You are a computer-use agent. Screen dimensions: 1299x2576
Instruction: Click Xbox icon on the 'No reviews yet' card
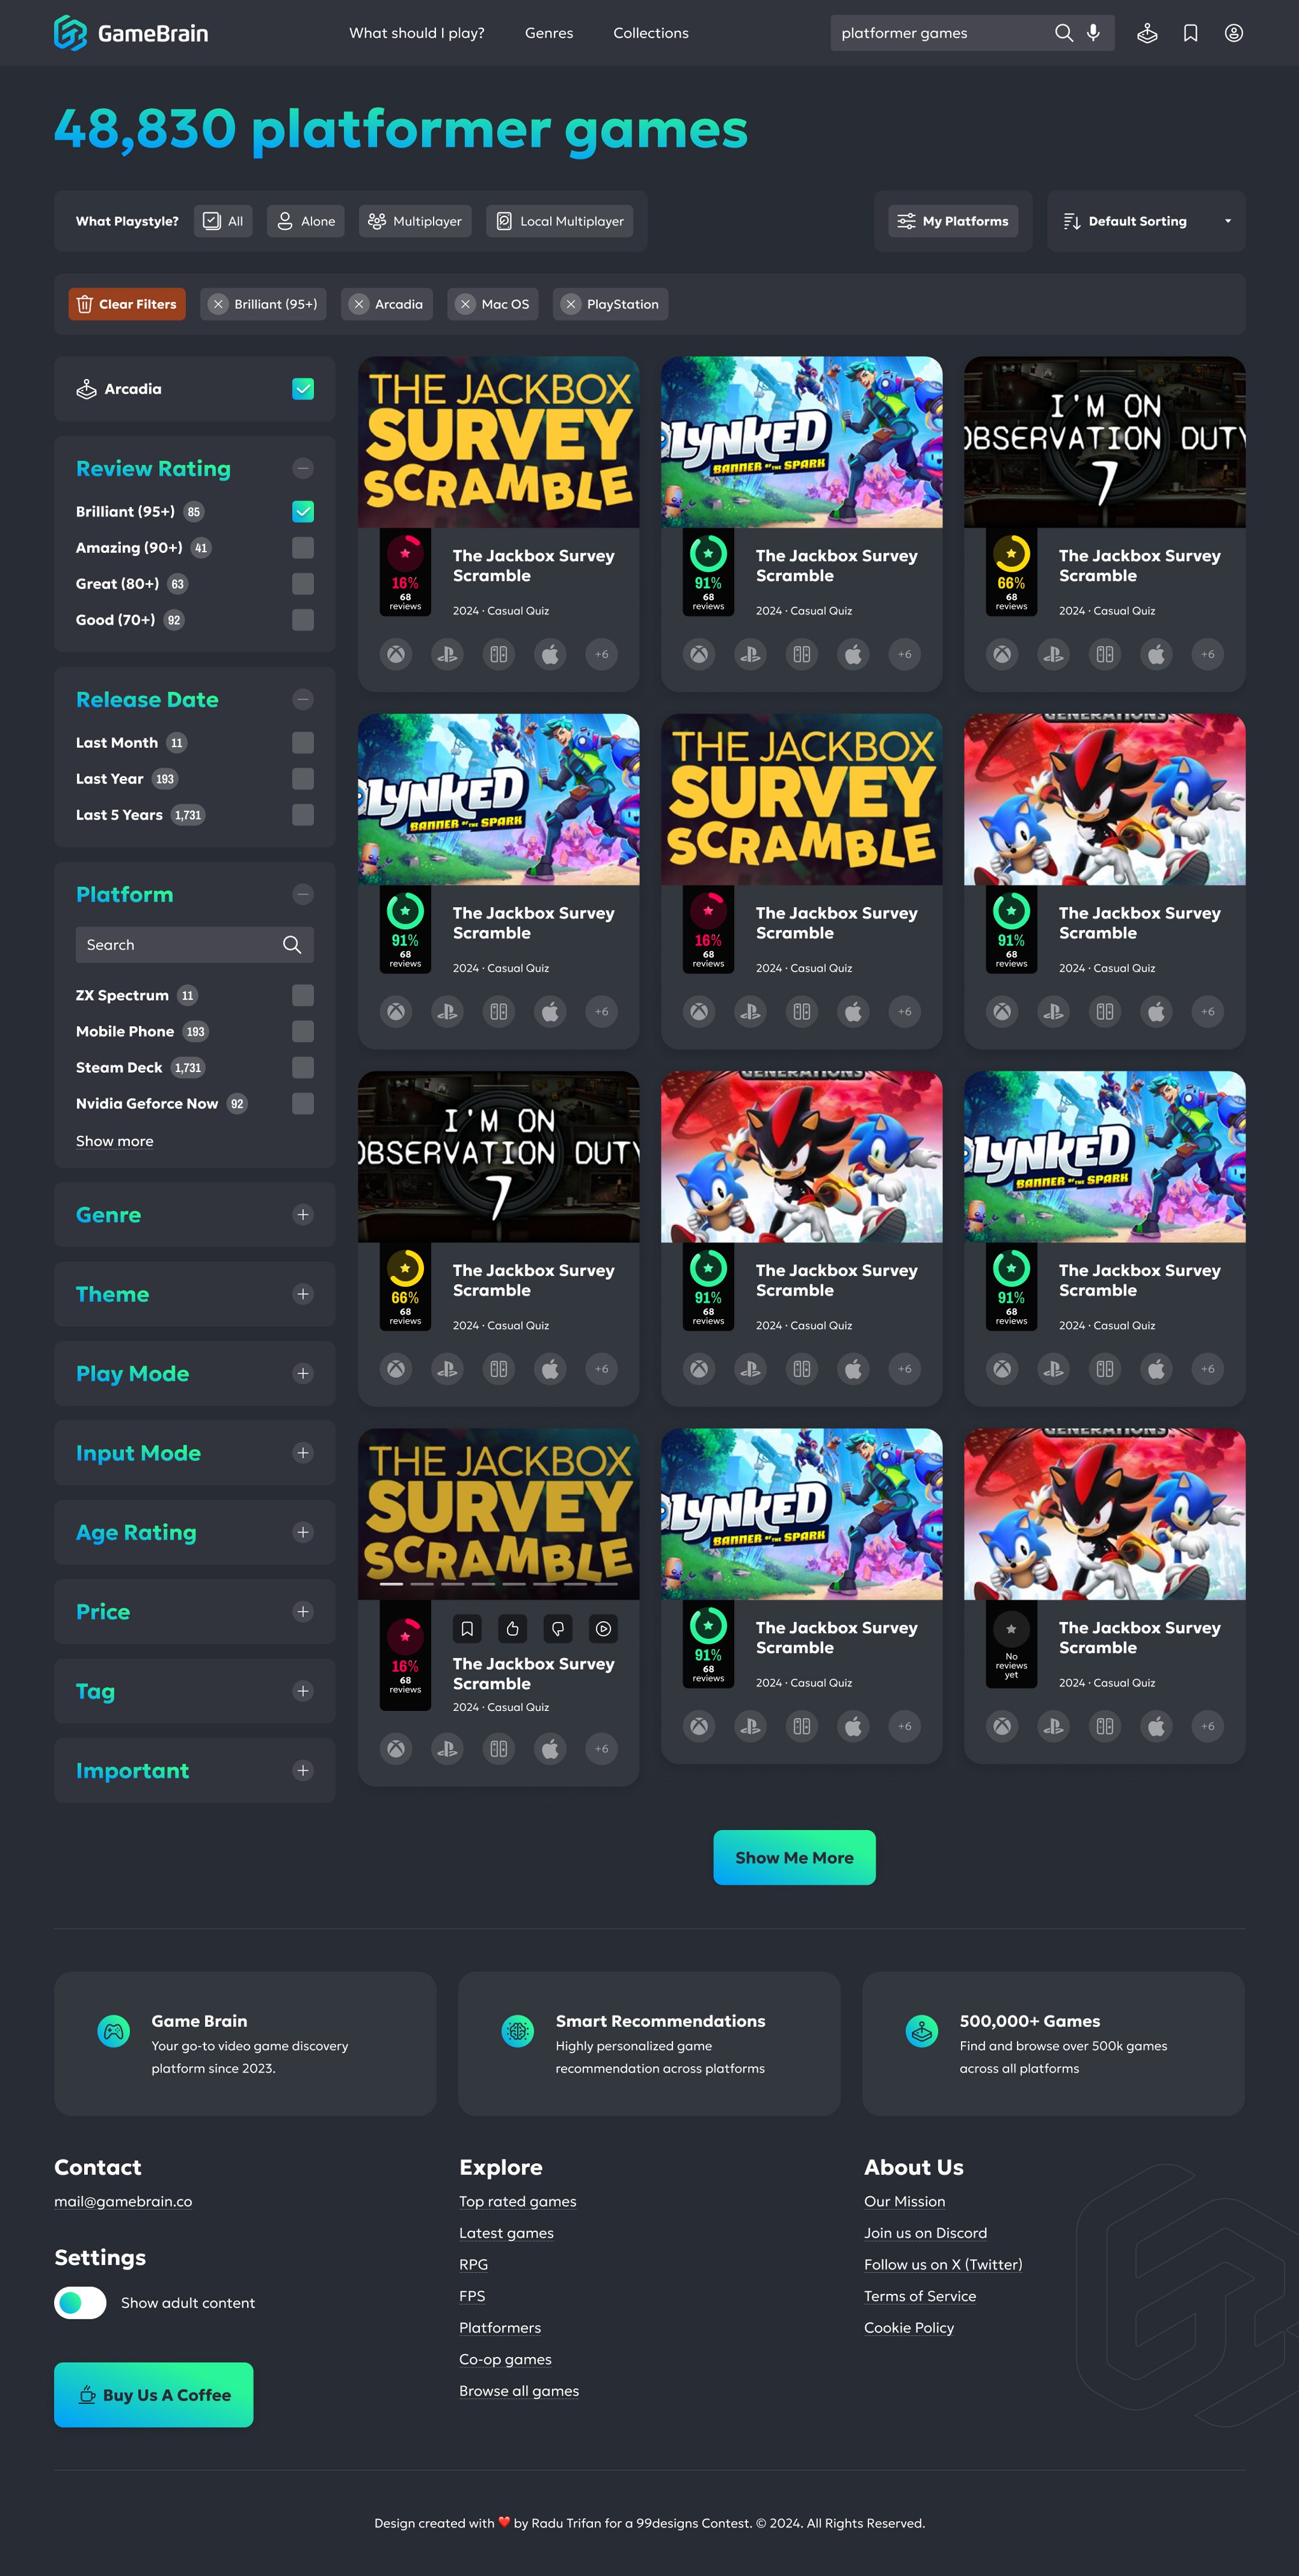pyautogui.click(x=1002, y=1725)
